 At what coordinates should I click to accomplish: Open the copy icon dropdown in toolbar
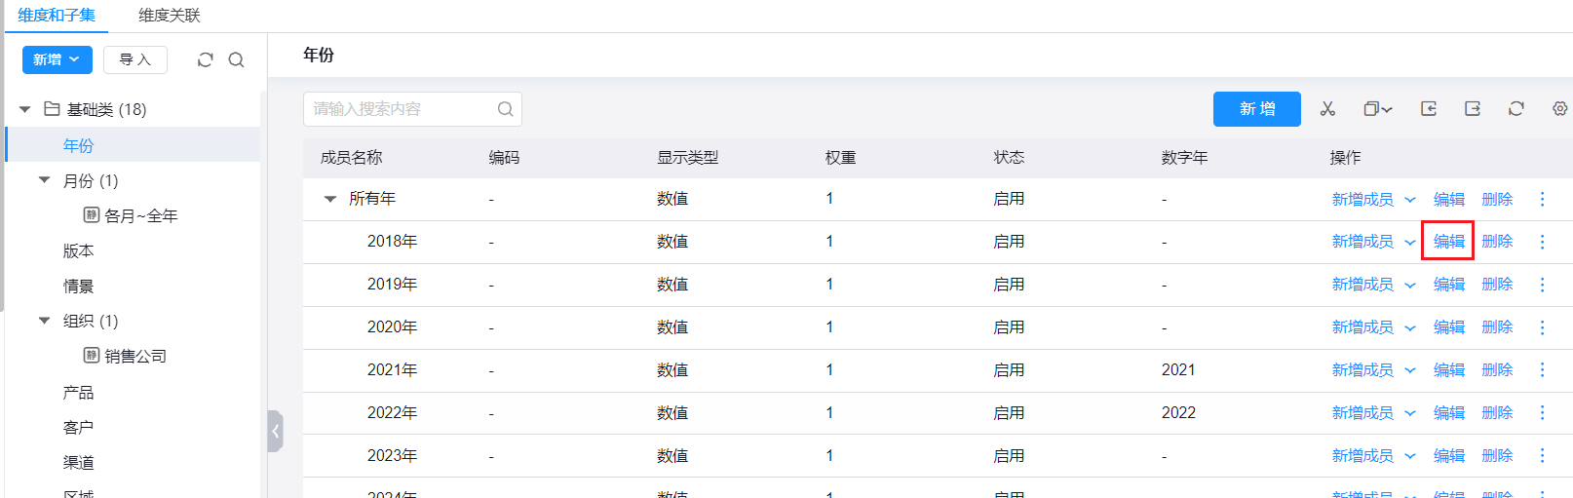click(x=1377, y=109)
